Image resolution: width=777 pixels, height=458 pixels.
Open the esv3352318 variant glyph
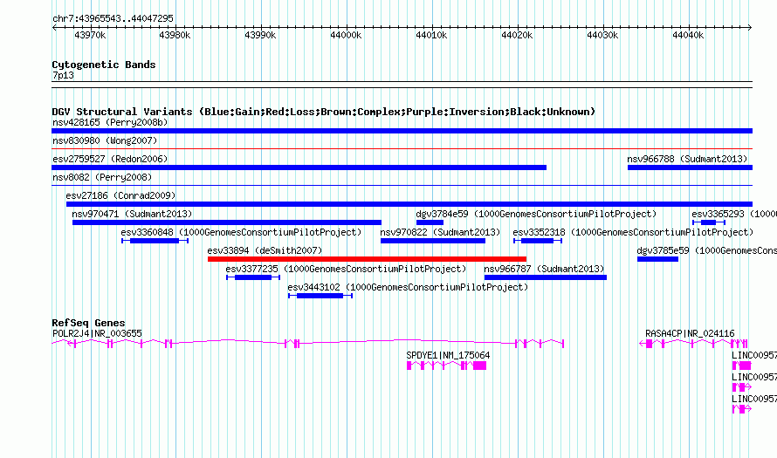coord(538,241)
